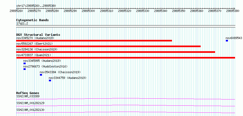The image size is (243, 116).
Task: Click the ruler position 29895310
Action: (x=107, y=11)
